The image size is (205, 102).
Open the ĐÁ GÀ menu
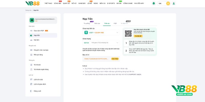pyautogui.click(x=119, y=3)
